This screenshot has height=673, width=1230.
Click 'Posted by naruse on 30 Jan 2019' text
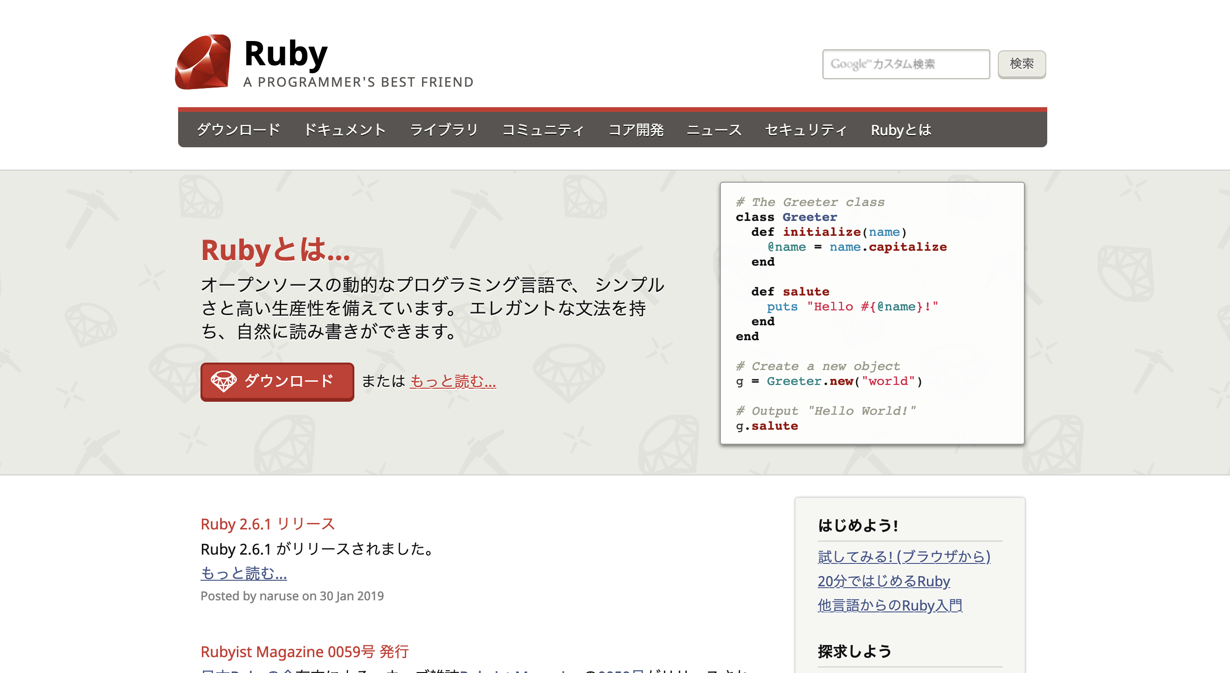(x=292, y=596)
